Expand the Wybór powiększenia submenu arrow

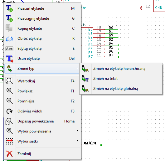pyautogui.click(x=77, y=131)
